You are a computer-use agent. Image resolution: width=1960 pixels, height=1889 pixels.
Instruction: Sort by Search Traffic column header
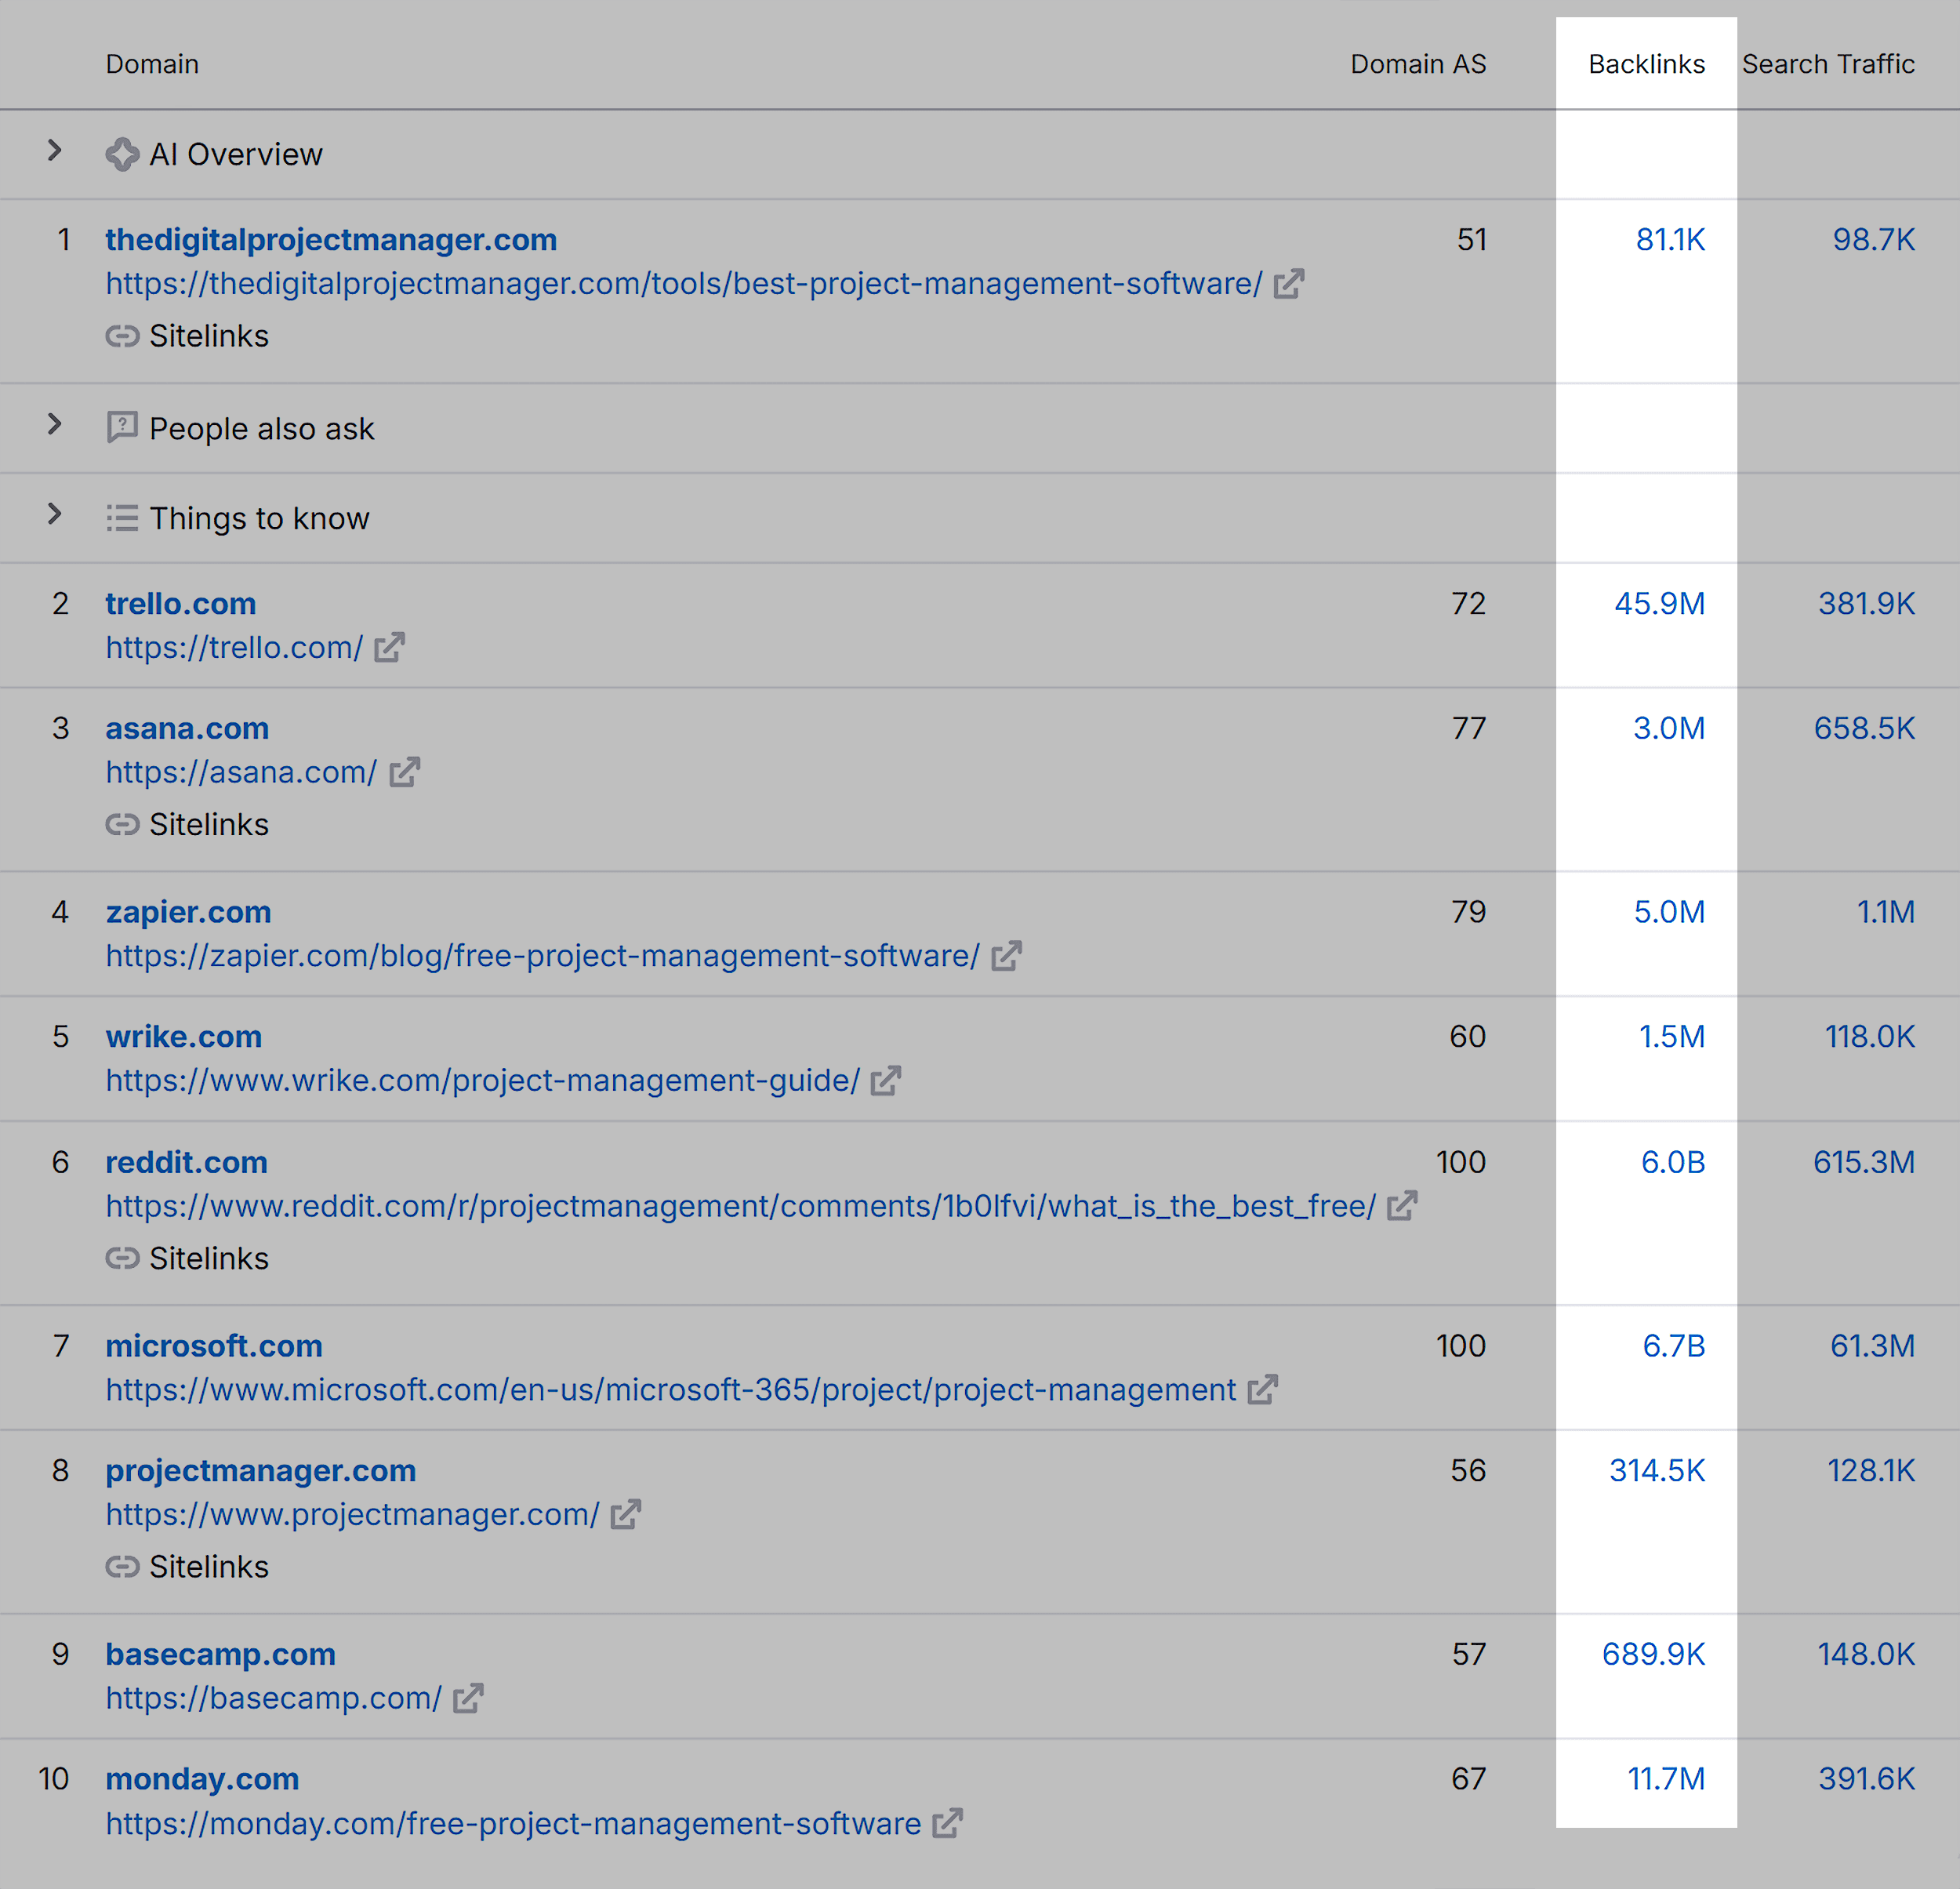pos(1828,64)
